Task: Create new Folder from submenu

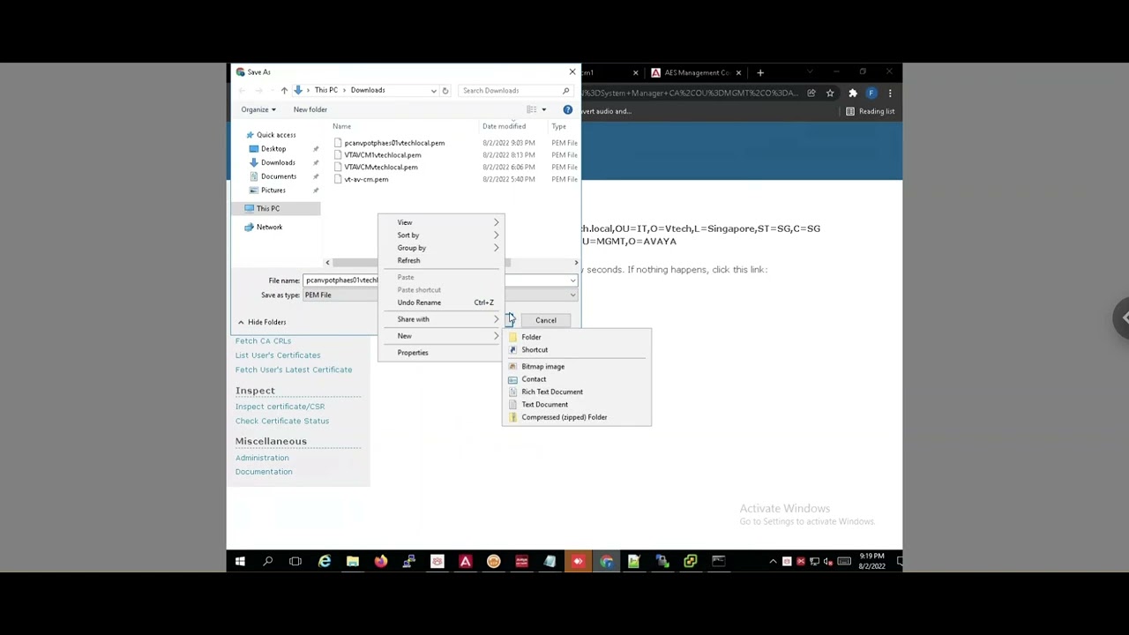Action: coord(577,337)
